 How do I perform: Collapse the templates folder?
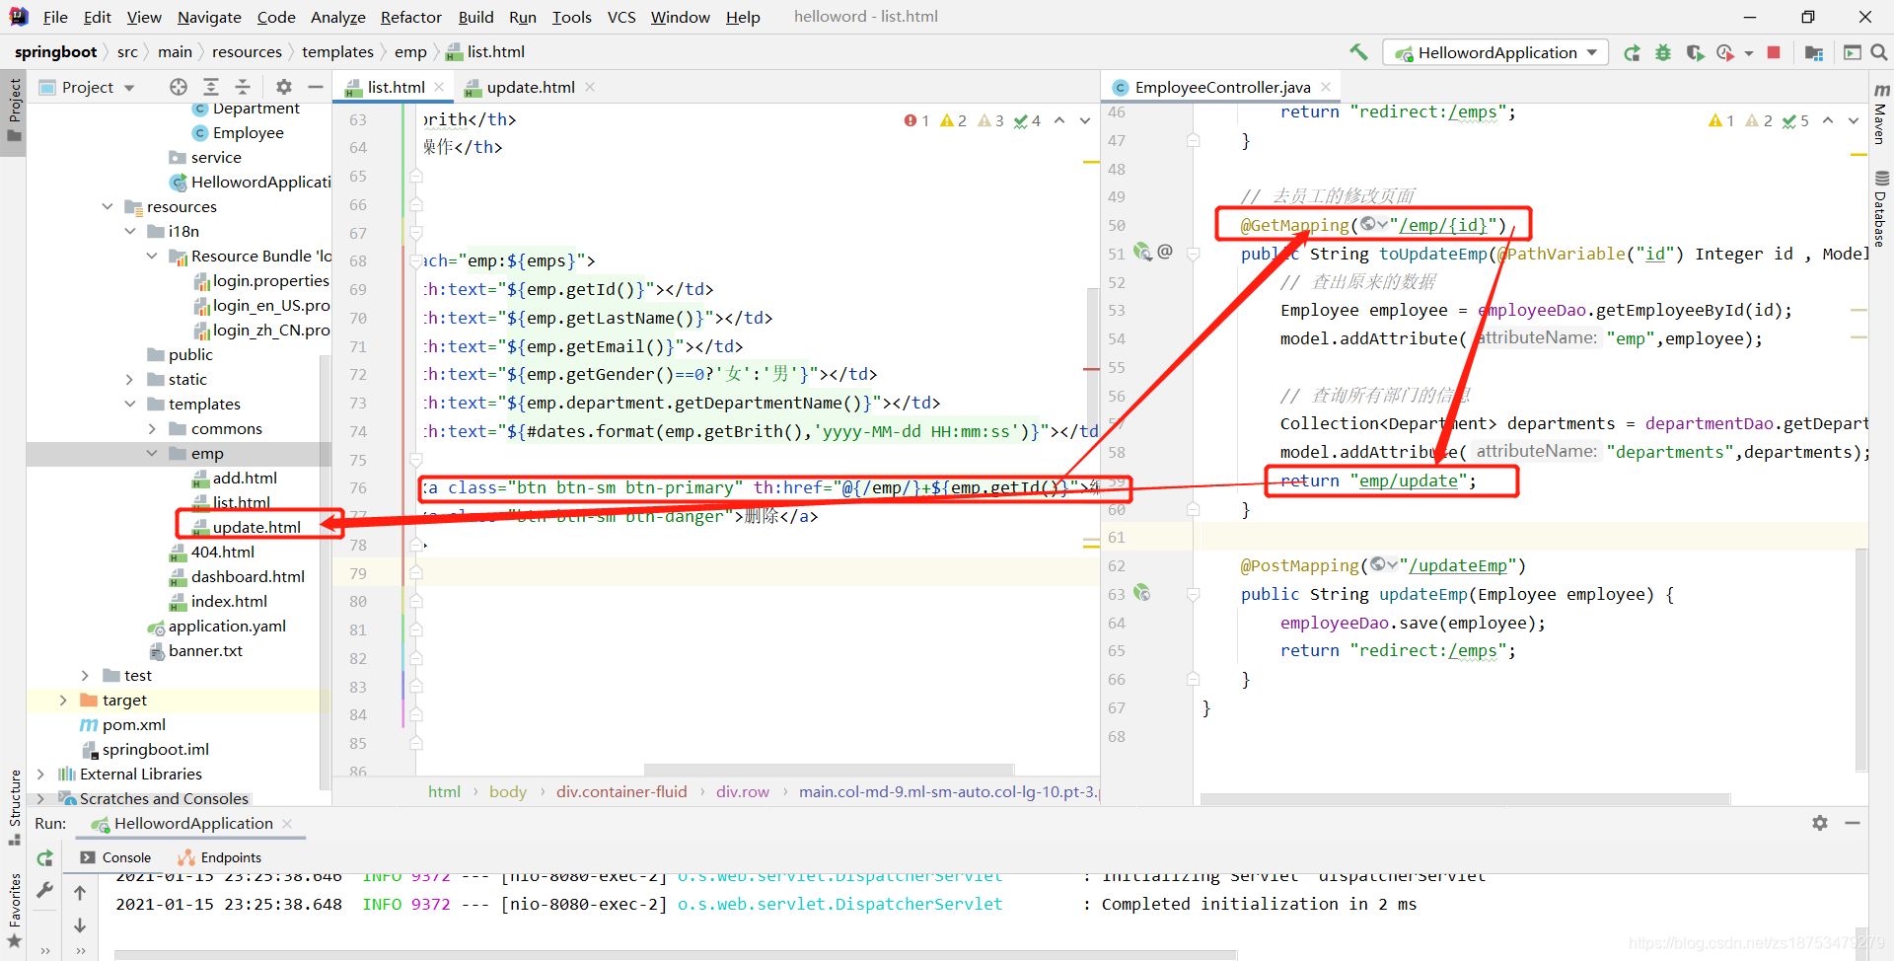(x=130, y=404)
